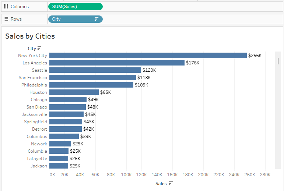Image resolution: width=284 pixels, height=191 pixels.
Task: Select the Los Angeles bar
Action: [x=117, y=63]
